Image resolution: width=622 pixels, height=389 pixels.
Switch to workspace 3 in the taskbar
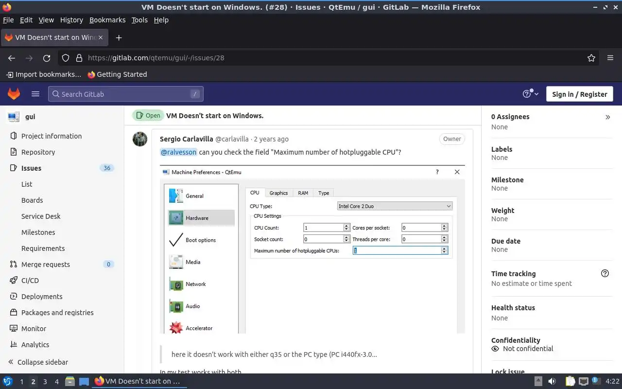(45, 382)
